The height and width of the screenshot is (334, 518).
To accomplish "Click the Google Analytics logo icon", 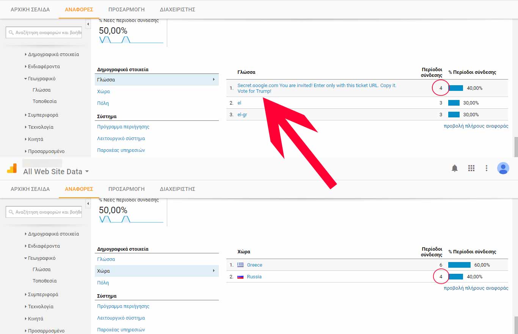I will (x=12, y=168).
